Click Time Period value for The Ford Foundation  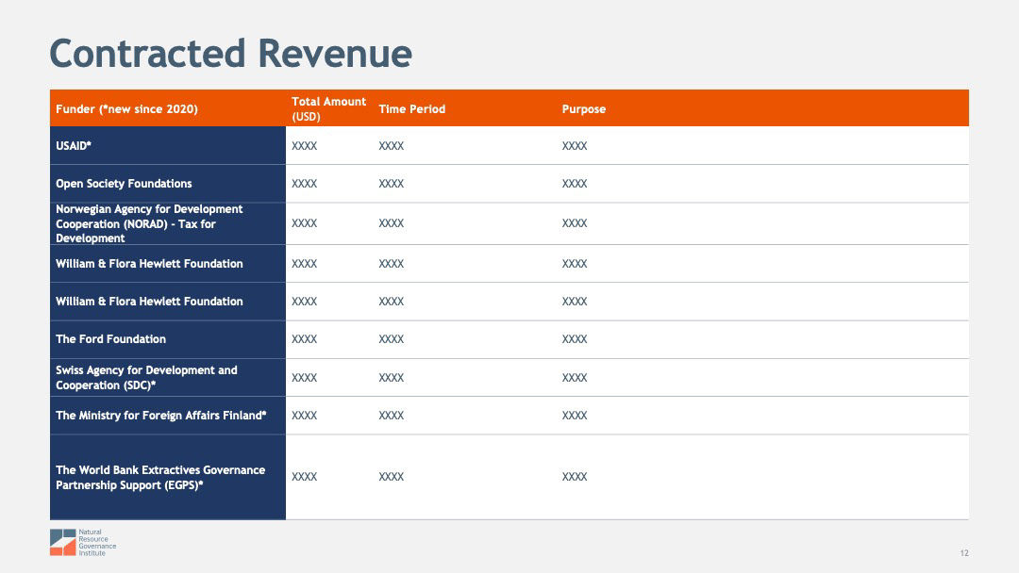click(x=392, y=339)
